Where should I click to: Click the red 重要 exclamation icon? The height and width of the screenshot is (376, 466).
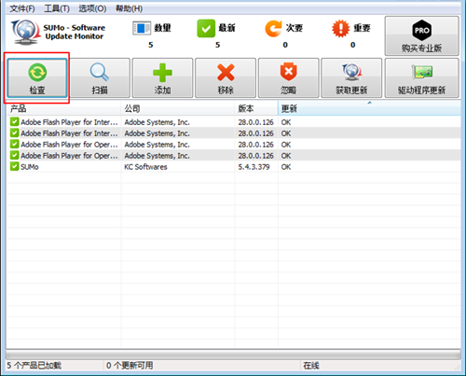pos(340,28)
